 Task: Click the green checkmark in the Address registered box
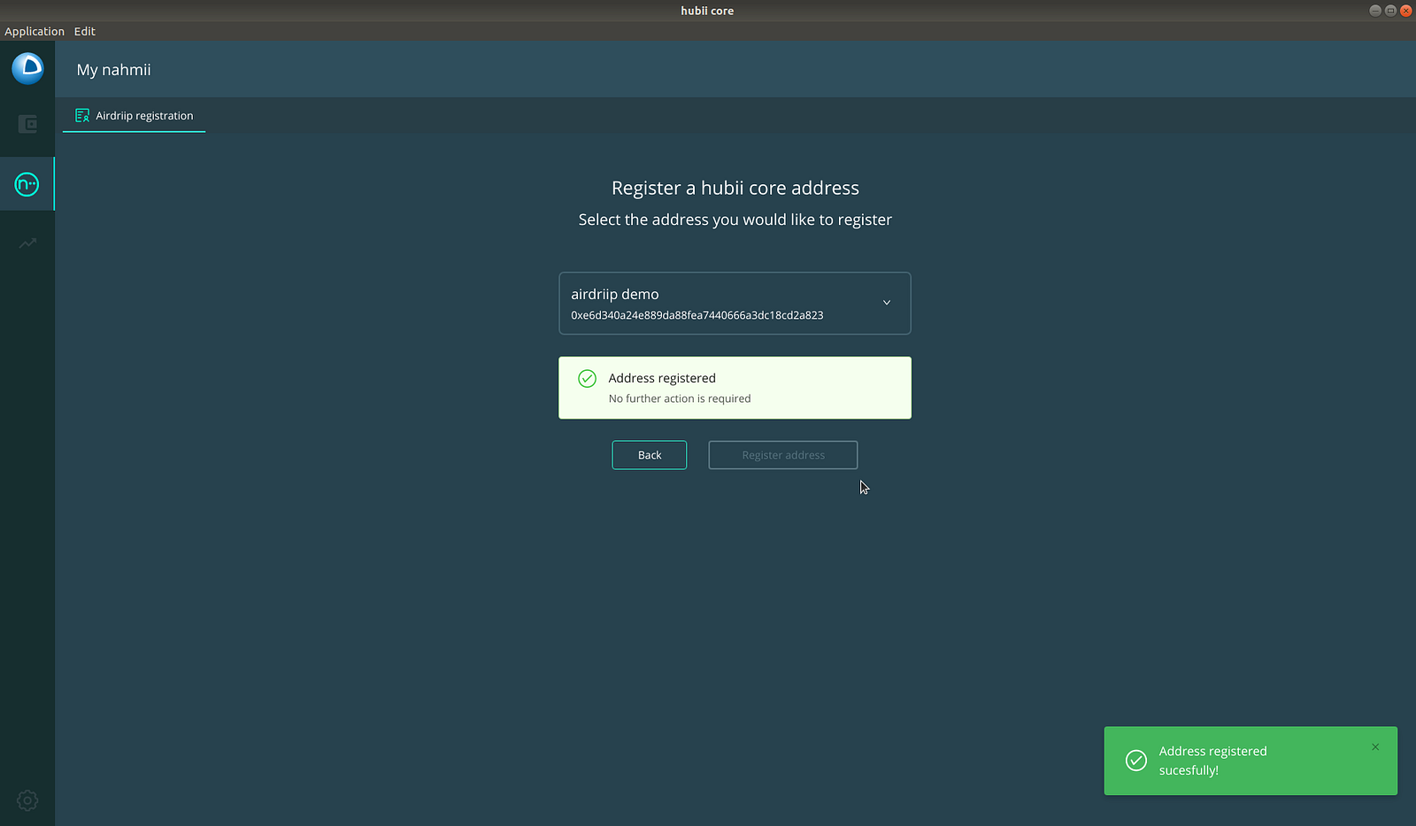click(587, 379)
